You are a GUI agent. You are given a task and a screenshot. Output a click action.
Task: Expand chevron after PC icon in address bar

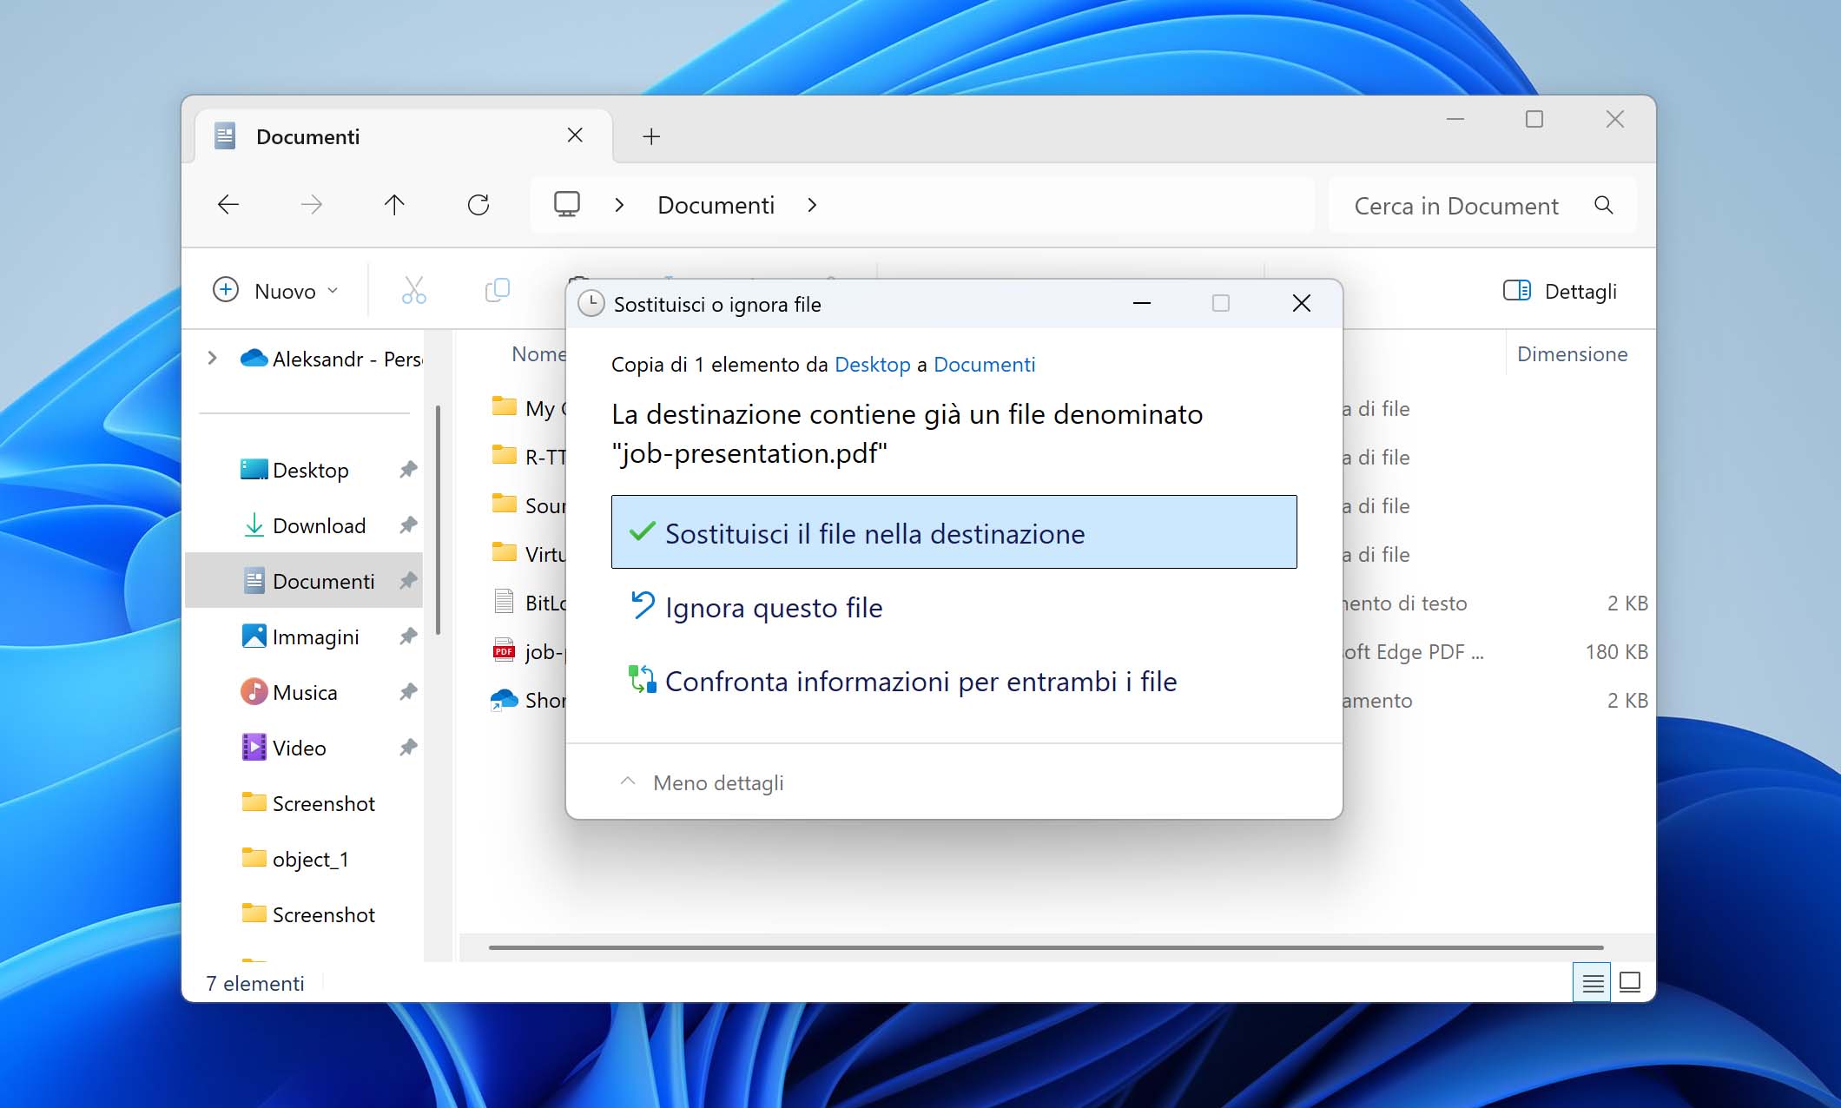pyautogui.click(x=619, y=205)
